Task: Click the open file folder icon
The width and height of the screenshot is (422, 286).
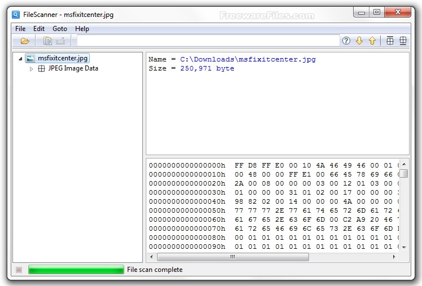Action: point(25,41)
